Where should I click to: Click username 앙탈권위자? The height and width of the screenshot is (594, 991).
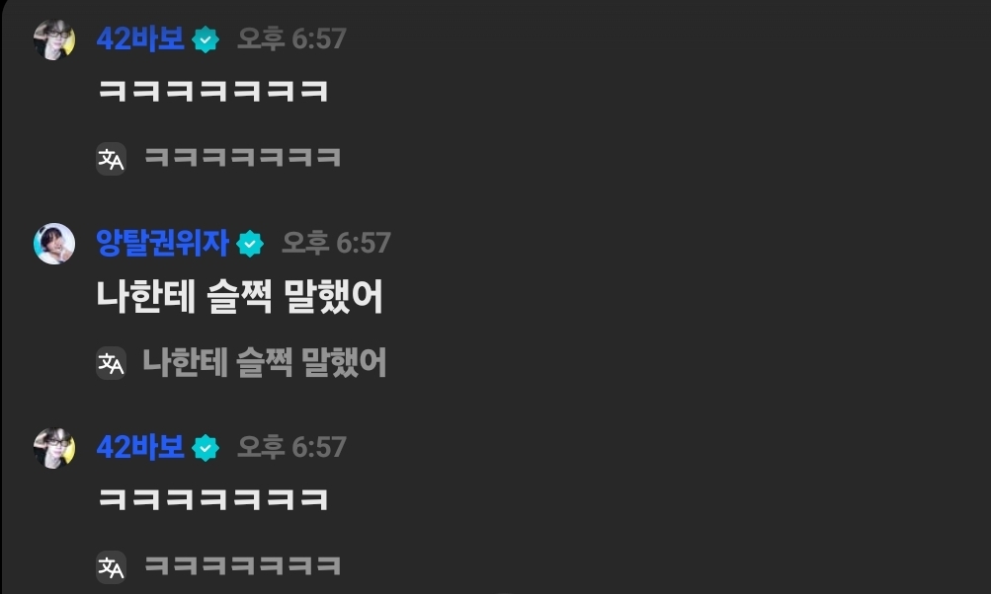click(162, 243)
